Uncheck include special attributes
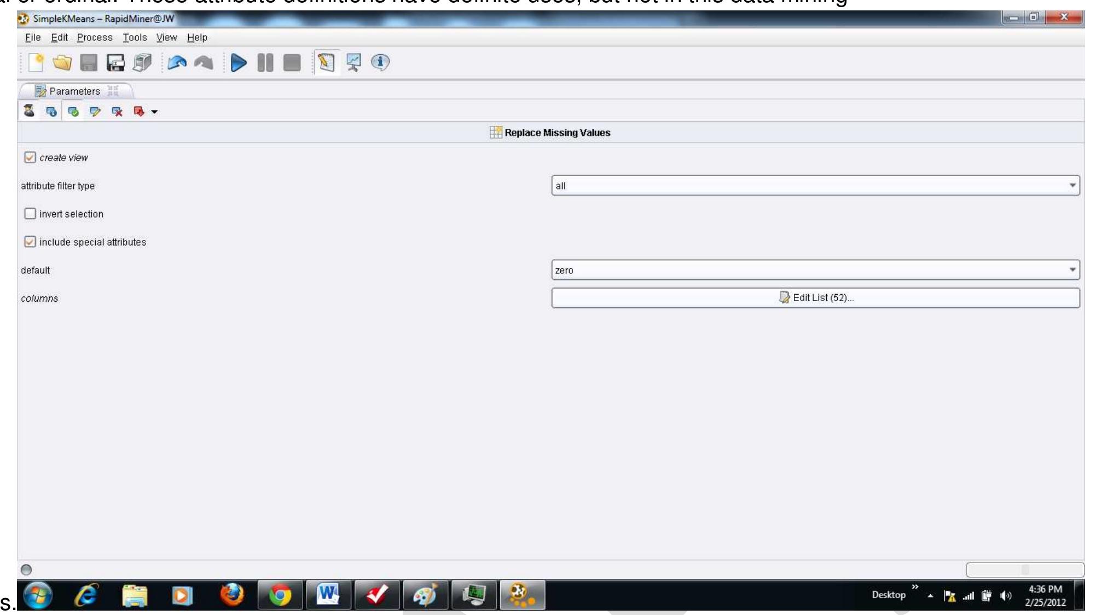This screenshot has width=1096, height=615. 30,242
